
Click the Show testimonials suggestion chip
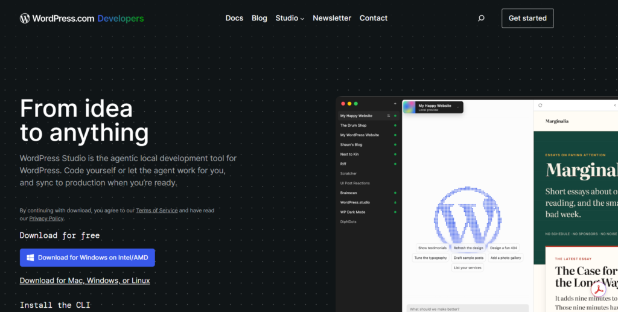[x=432, y=248]
